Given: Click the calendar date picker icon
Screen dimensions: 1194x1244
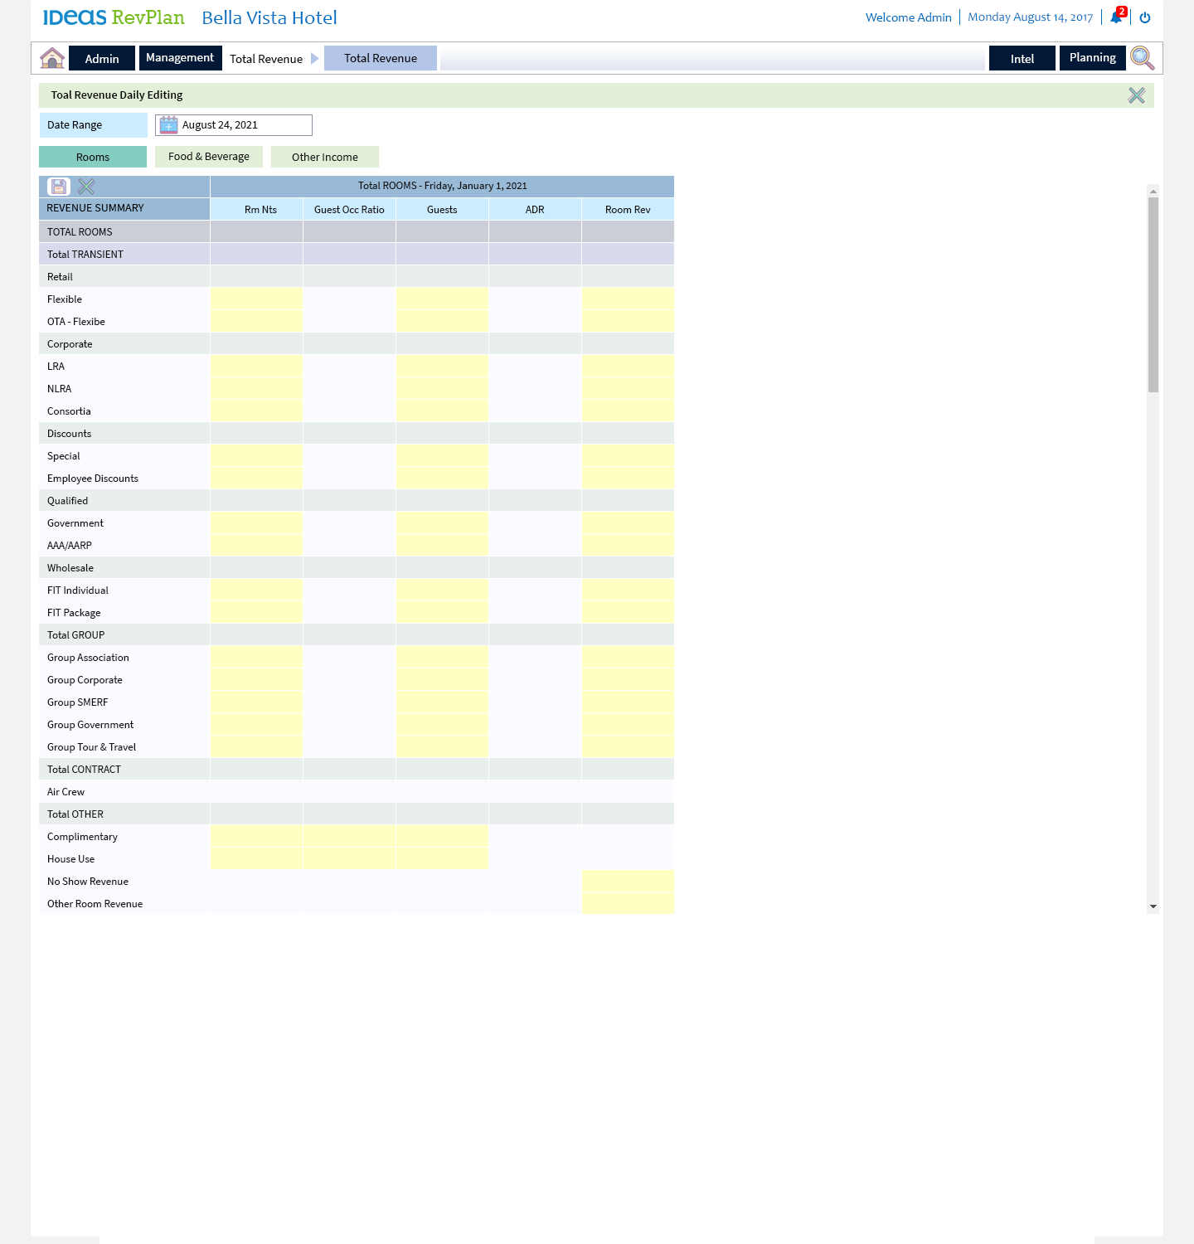Looking at the screenshot, I should point(168,125).
